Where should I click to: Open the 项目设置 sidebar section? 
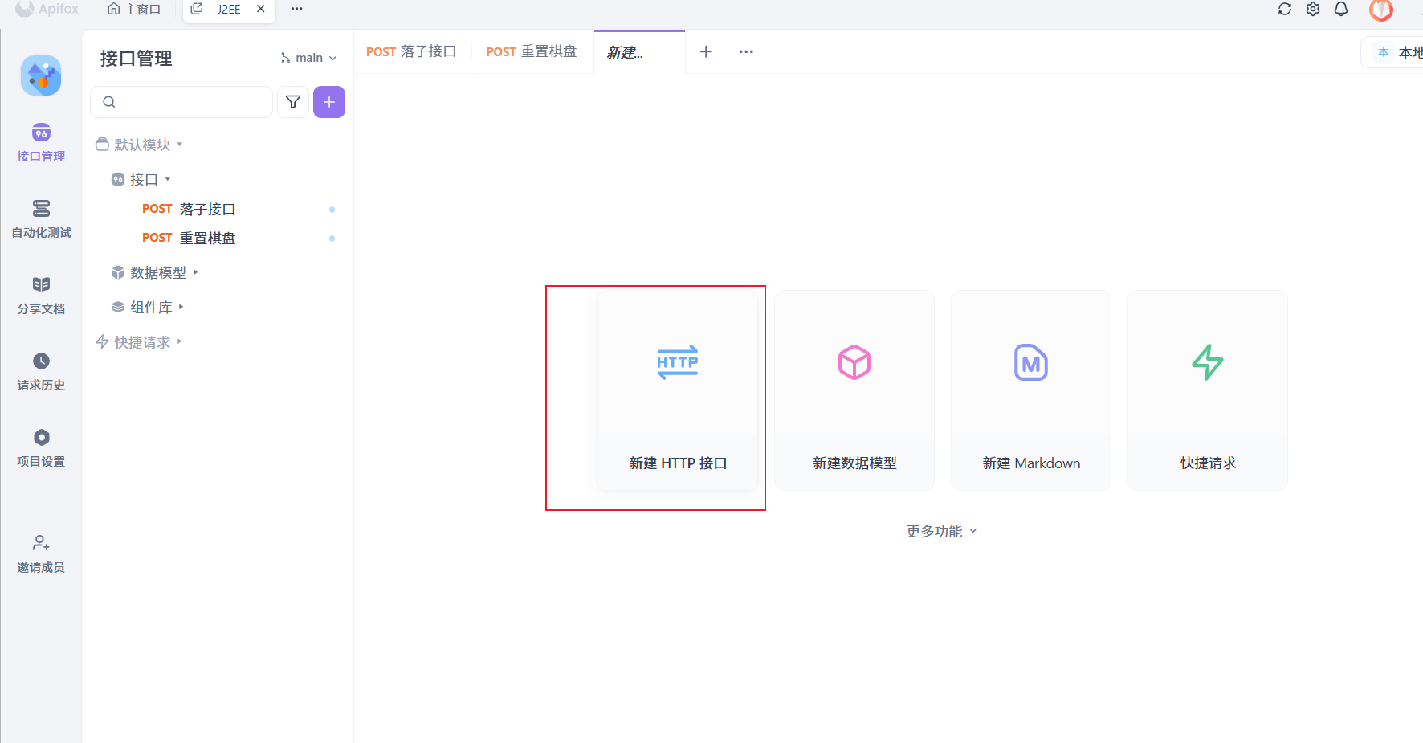[41, 448]
